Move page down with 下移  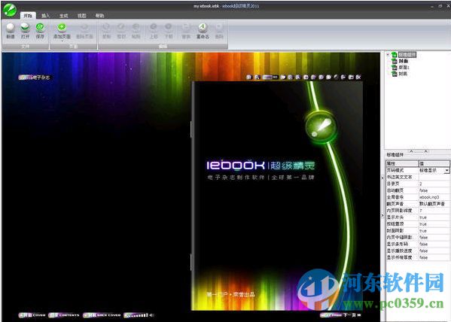(168, 31)
